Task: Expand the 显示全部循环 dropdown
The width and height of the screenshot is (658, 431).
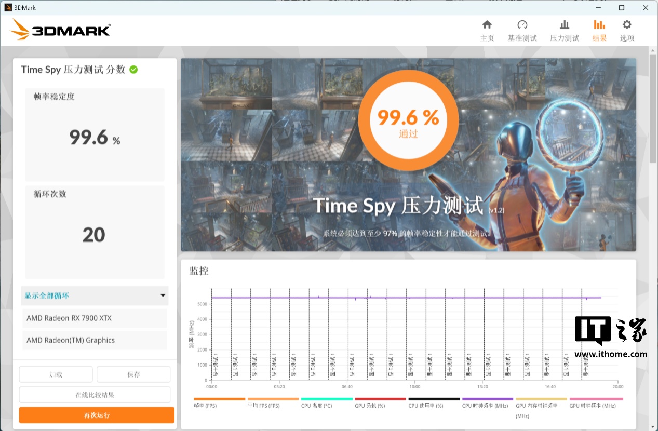Action: [95, 295]
